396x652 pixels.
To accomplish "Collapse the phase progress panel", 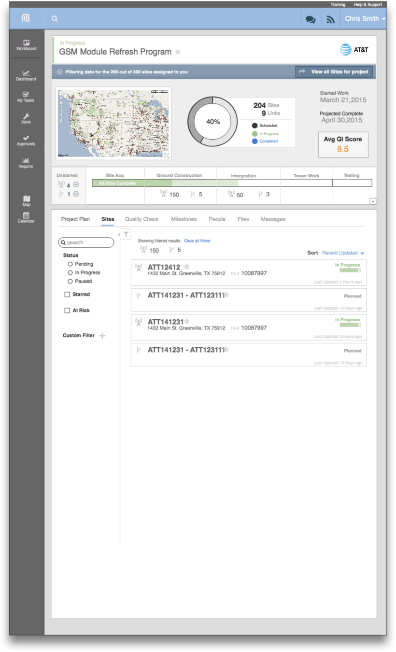I will (373, 201).
